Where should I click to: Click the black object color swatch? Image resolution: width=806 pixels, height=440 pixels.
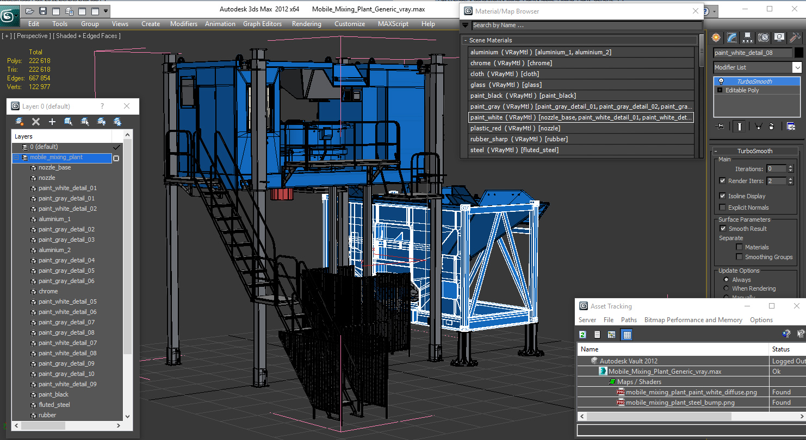(798, 53)
